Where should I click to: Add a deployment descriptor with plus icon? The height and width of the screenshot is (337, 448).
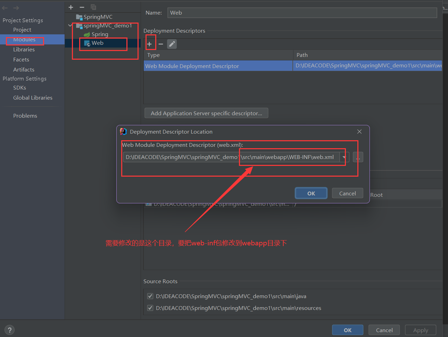(149, 44)
